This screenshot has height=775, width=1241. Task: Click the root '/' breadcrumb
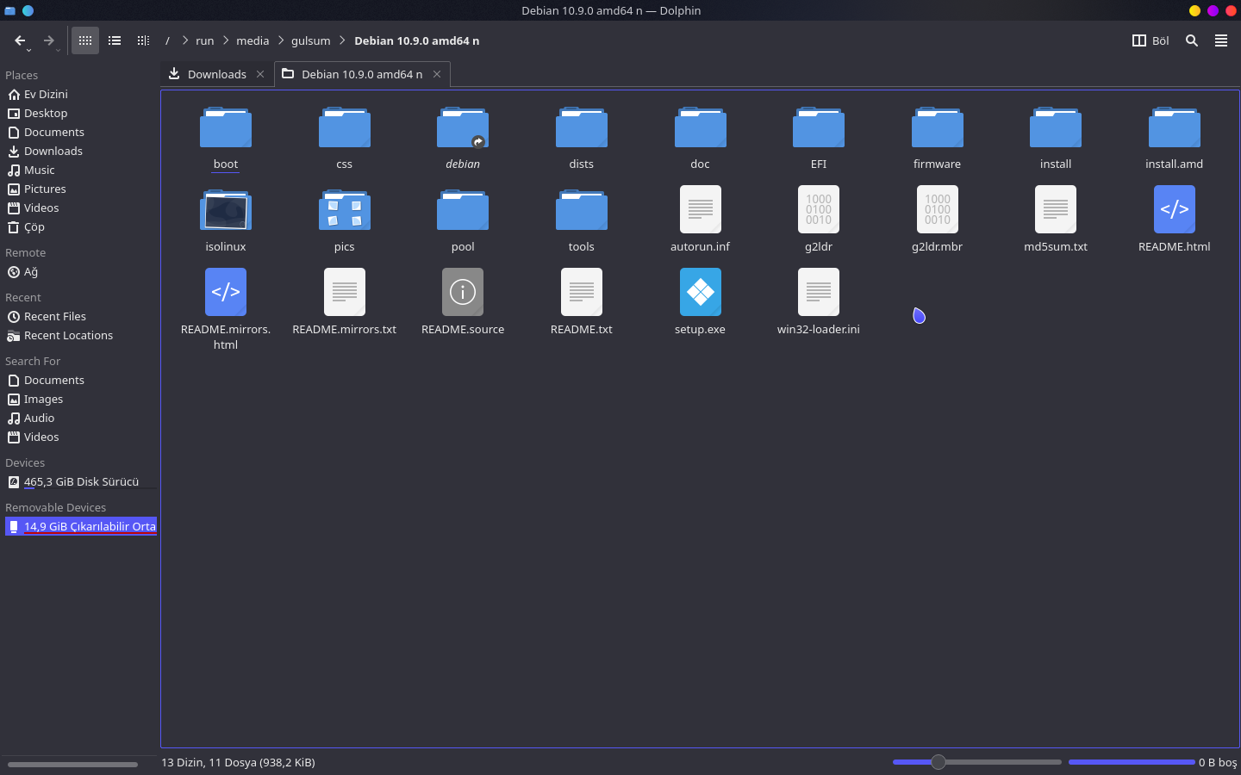coord(167,40)
